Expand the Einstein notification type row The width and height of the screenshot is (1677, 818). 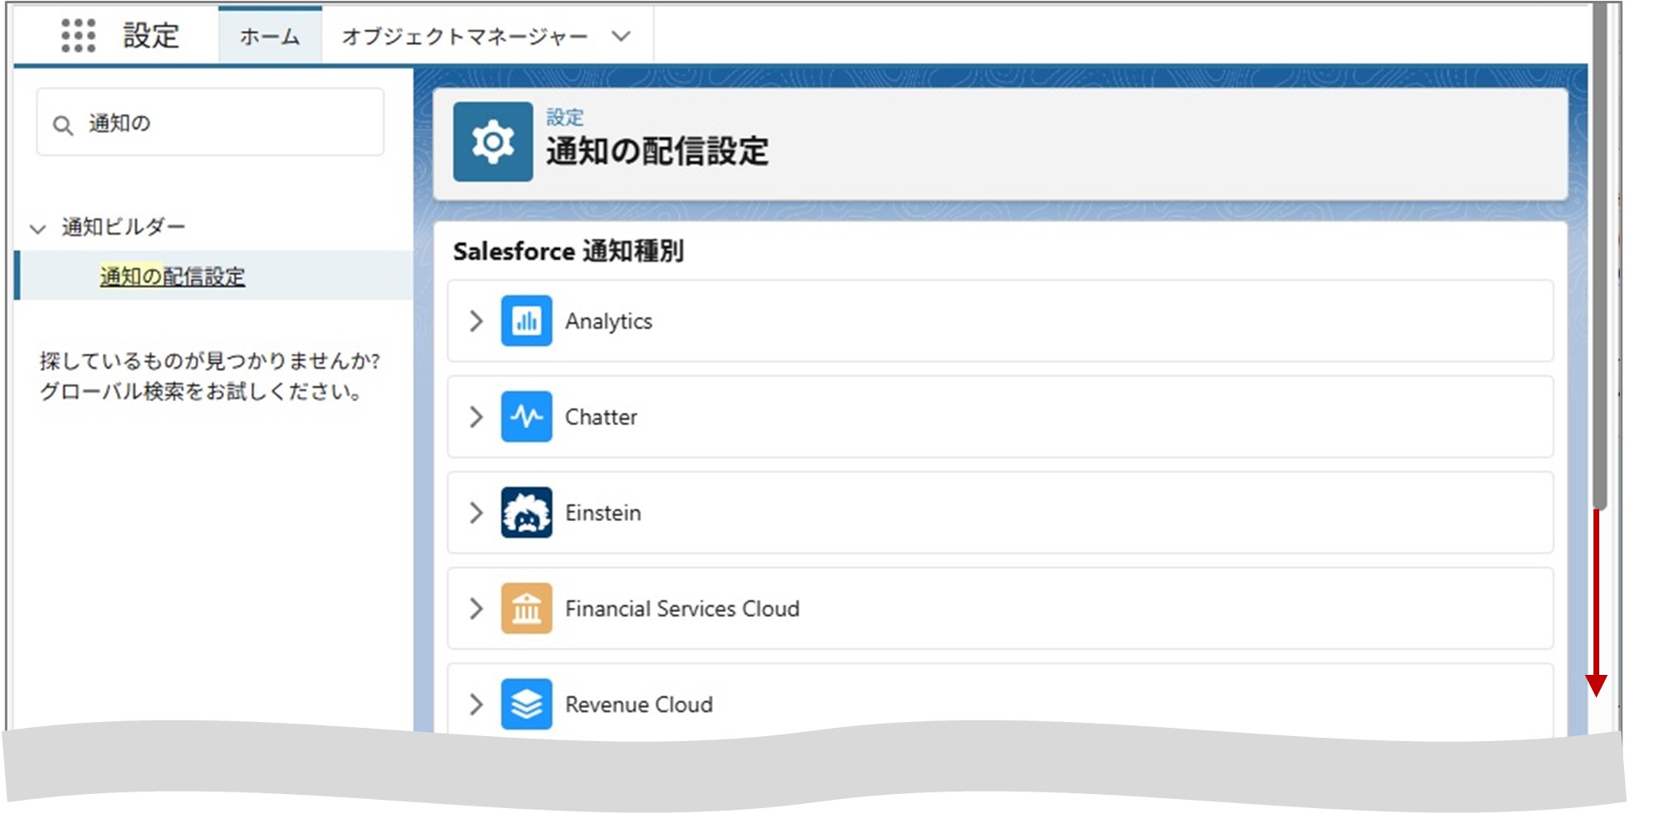pyautogui.click(x=477, y=512)
